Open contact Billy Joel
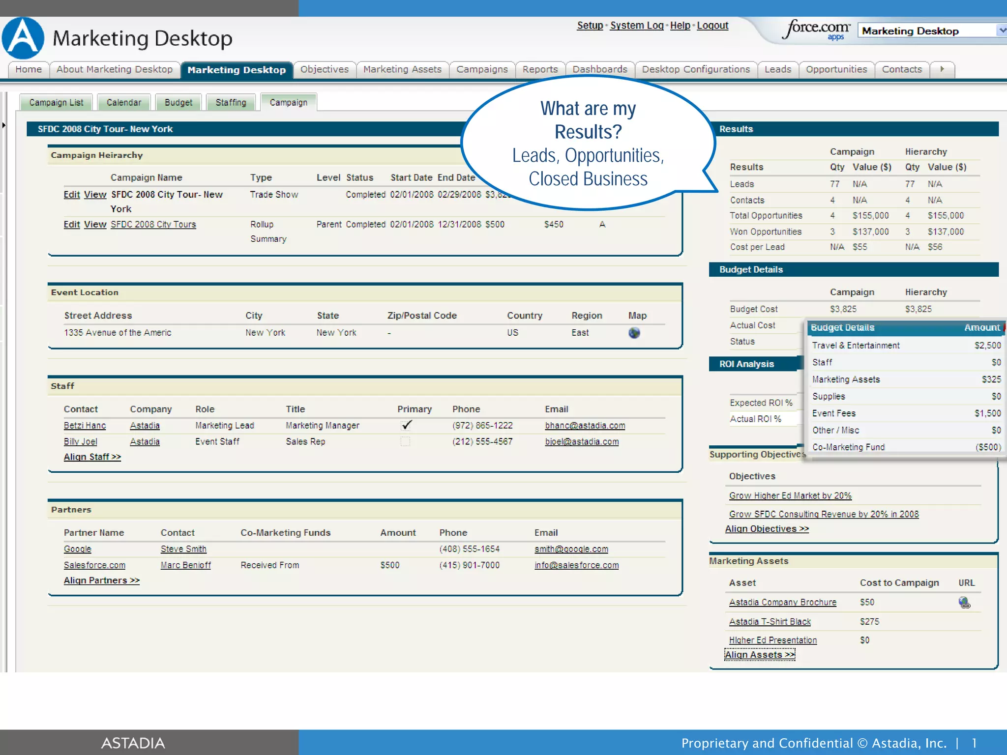 81,442
